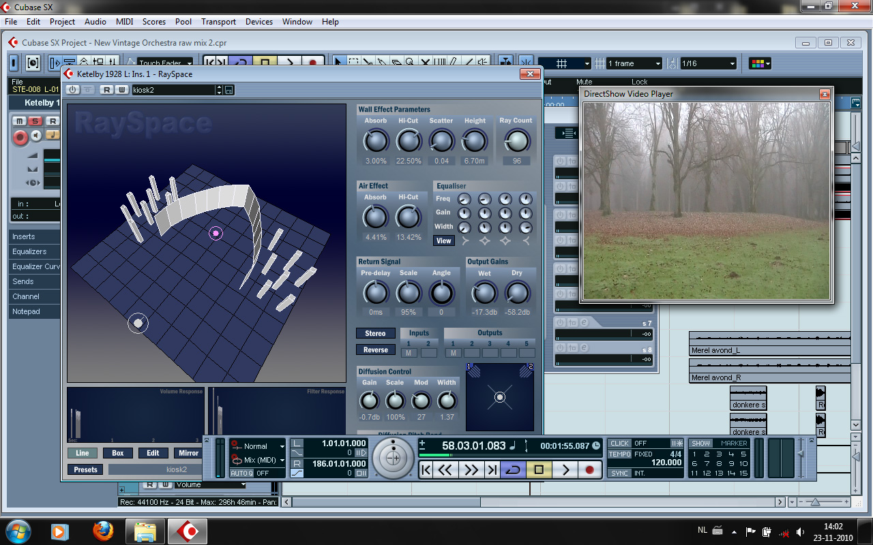Open the Devices menu

tap(259, 22)
